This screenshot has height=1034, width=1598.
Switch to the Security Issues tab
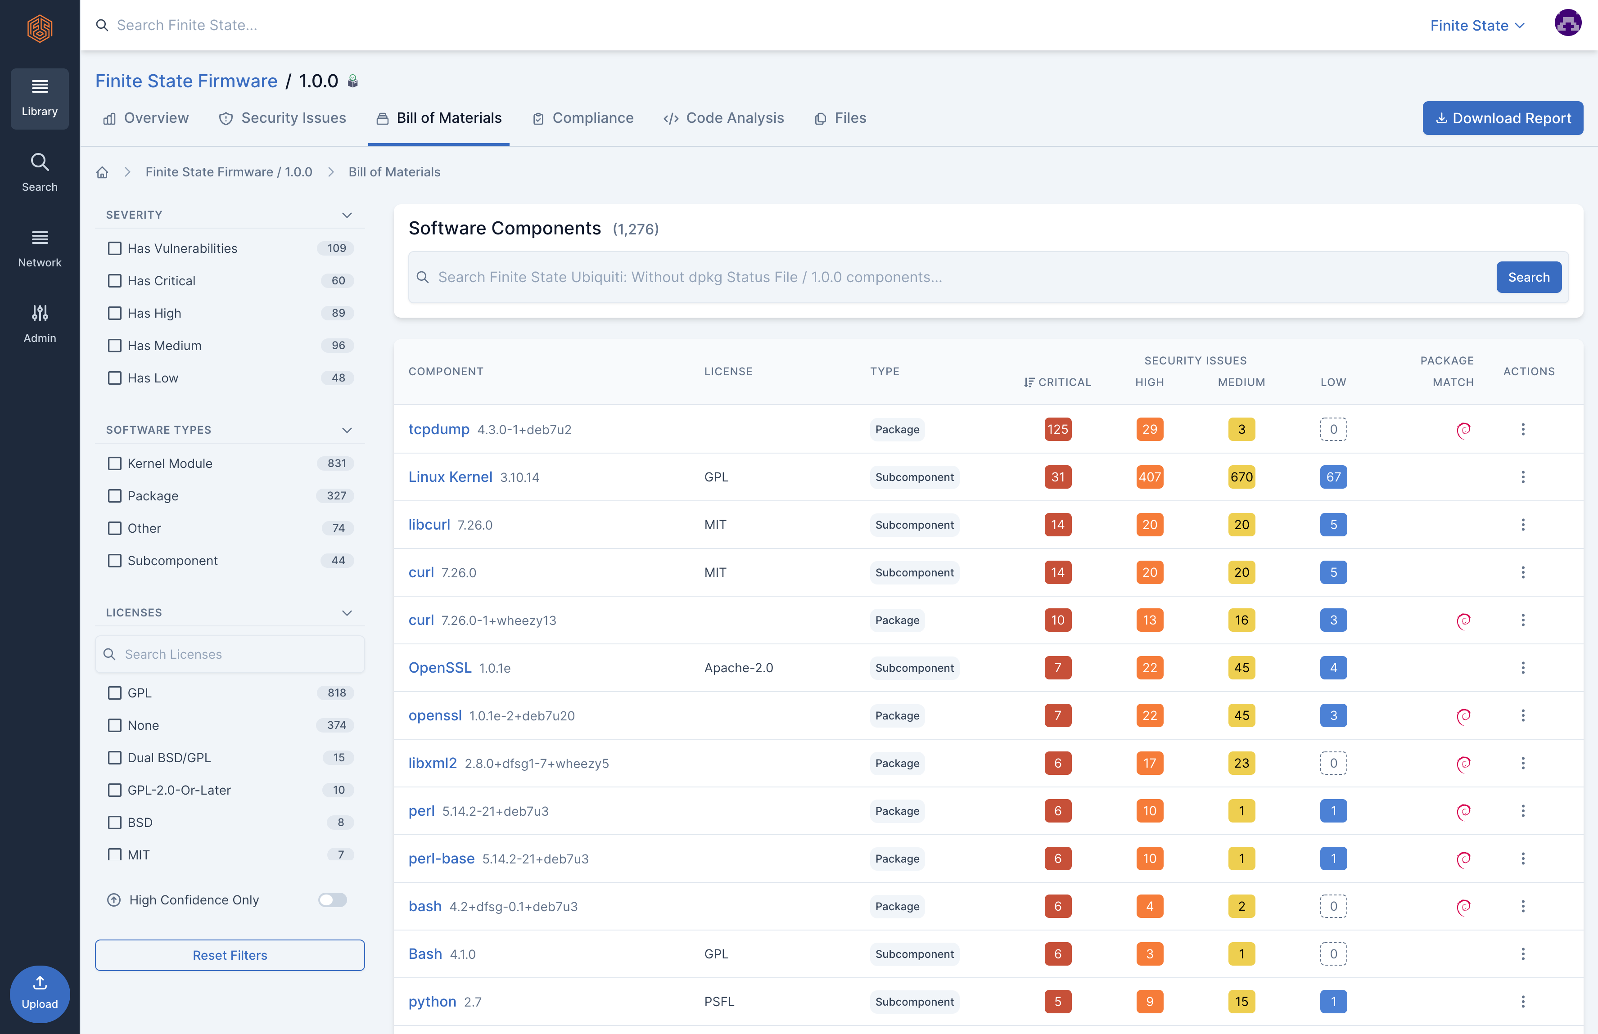click(x=283, y=118)
